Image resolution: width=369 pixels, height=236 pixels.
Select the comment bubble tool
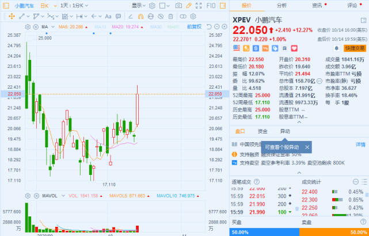[x=119, y=16]
